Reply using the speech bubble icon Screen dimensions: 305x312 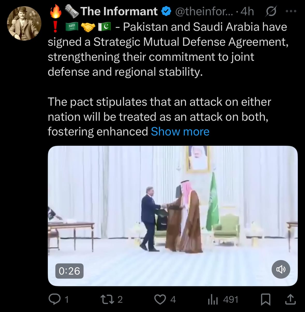[55, 299]
